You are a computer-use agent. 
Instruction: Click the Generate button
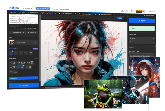coord(24,85)
